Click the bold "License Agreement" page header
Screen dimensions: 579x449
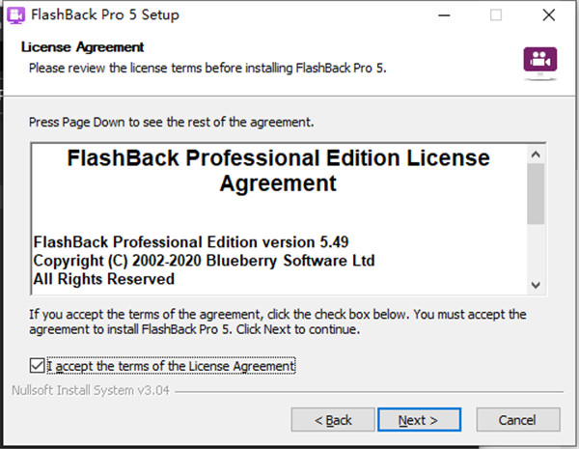(x=82, y=47)
